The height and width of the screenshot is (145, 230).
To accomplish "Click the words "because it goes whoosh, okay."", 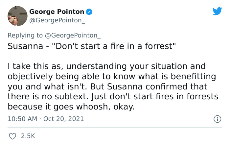I will point(71,108).
